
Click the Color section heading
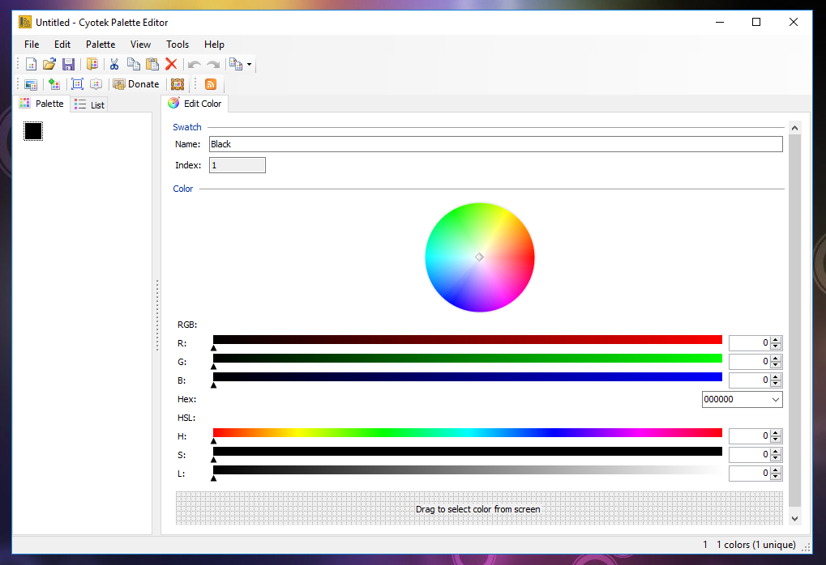click(x=183, y=189)
